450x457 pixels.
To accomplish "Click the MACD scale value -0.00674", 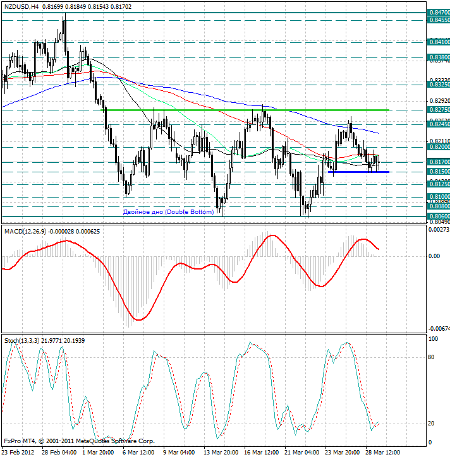I will coord(439,329).
